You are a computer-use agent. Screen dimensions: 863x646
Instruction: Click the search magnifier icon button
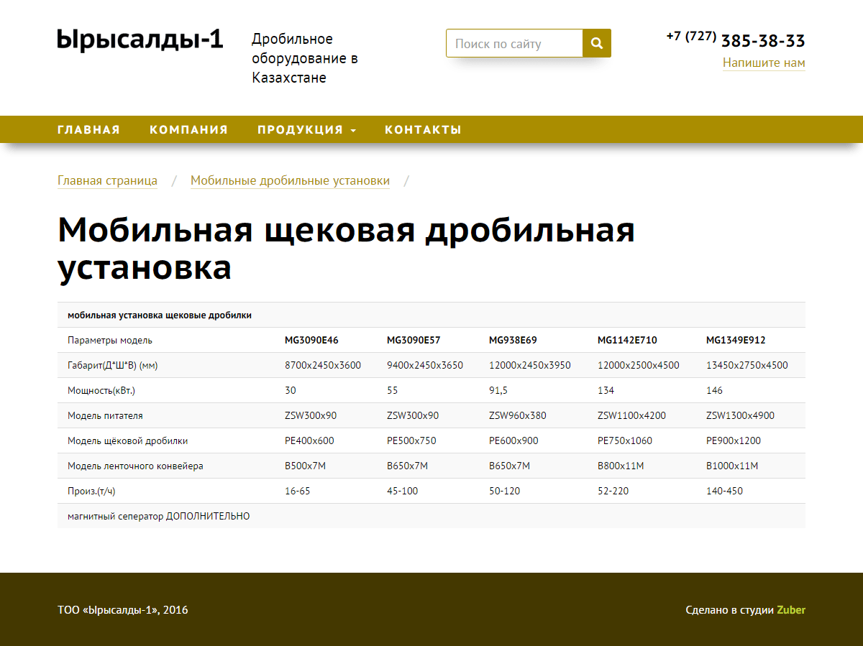(596, 43)
